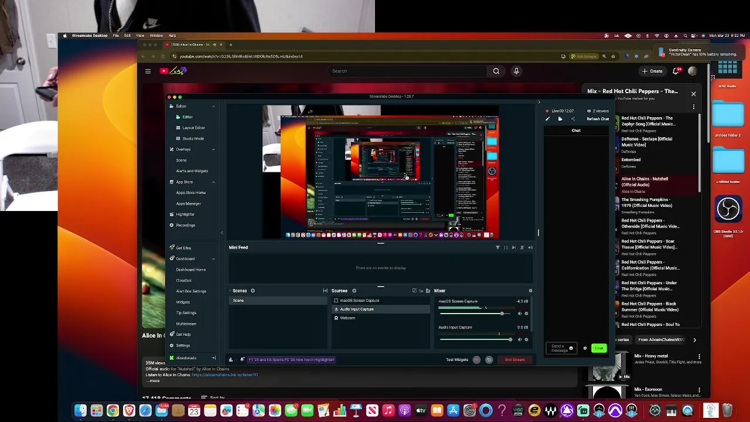The height and width of the screenshot is (422, 750).
Task: Click the performance stats bar-chart icon
Action: pos(230,360)
